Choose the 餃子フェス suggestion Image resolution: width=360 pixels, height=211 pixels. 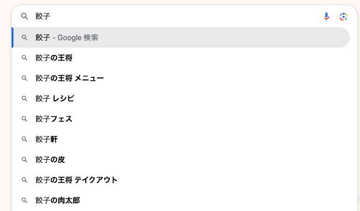(x=181, y=119)
